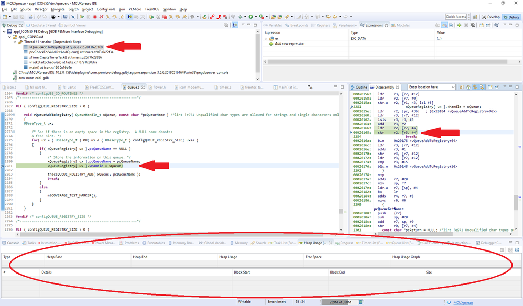Toggle Instruction Stepping Mode in main toolbar
This screenshot has width=523, height=306.
[129, 17]
